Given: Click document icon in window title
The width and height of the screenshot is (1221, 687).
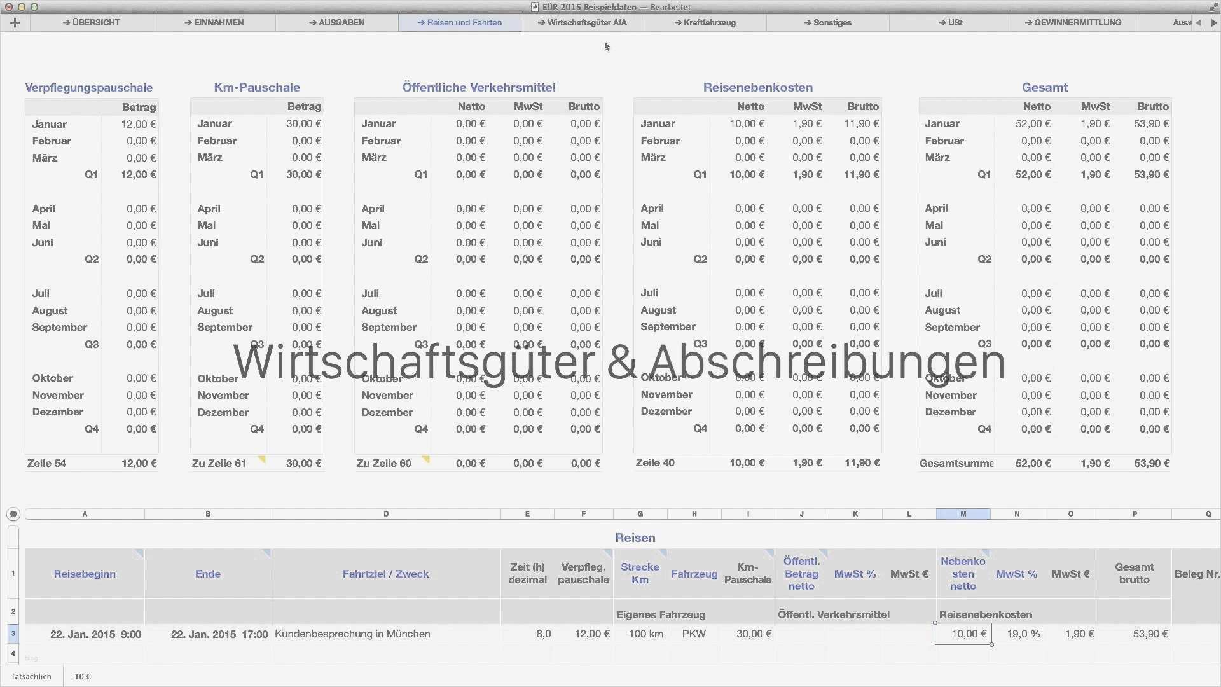Looking at the screenshot, I should click(535, 7).
